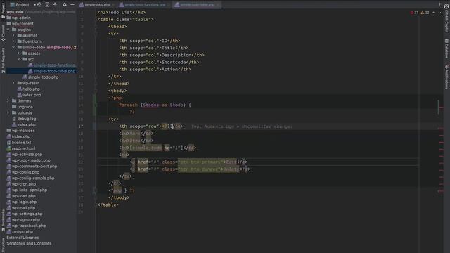This screenshot has height=253, width=450.
Task: Collapse the src folder
Action: 19,59
